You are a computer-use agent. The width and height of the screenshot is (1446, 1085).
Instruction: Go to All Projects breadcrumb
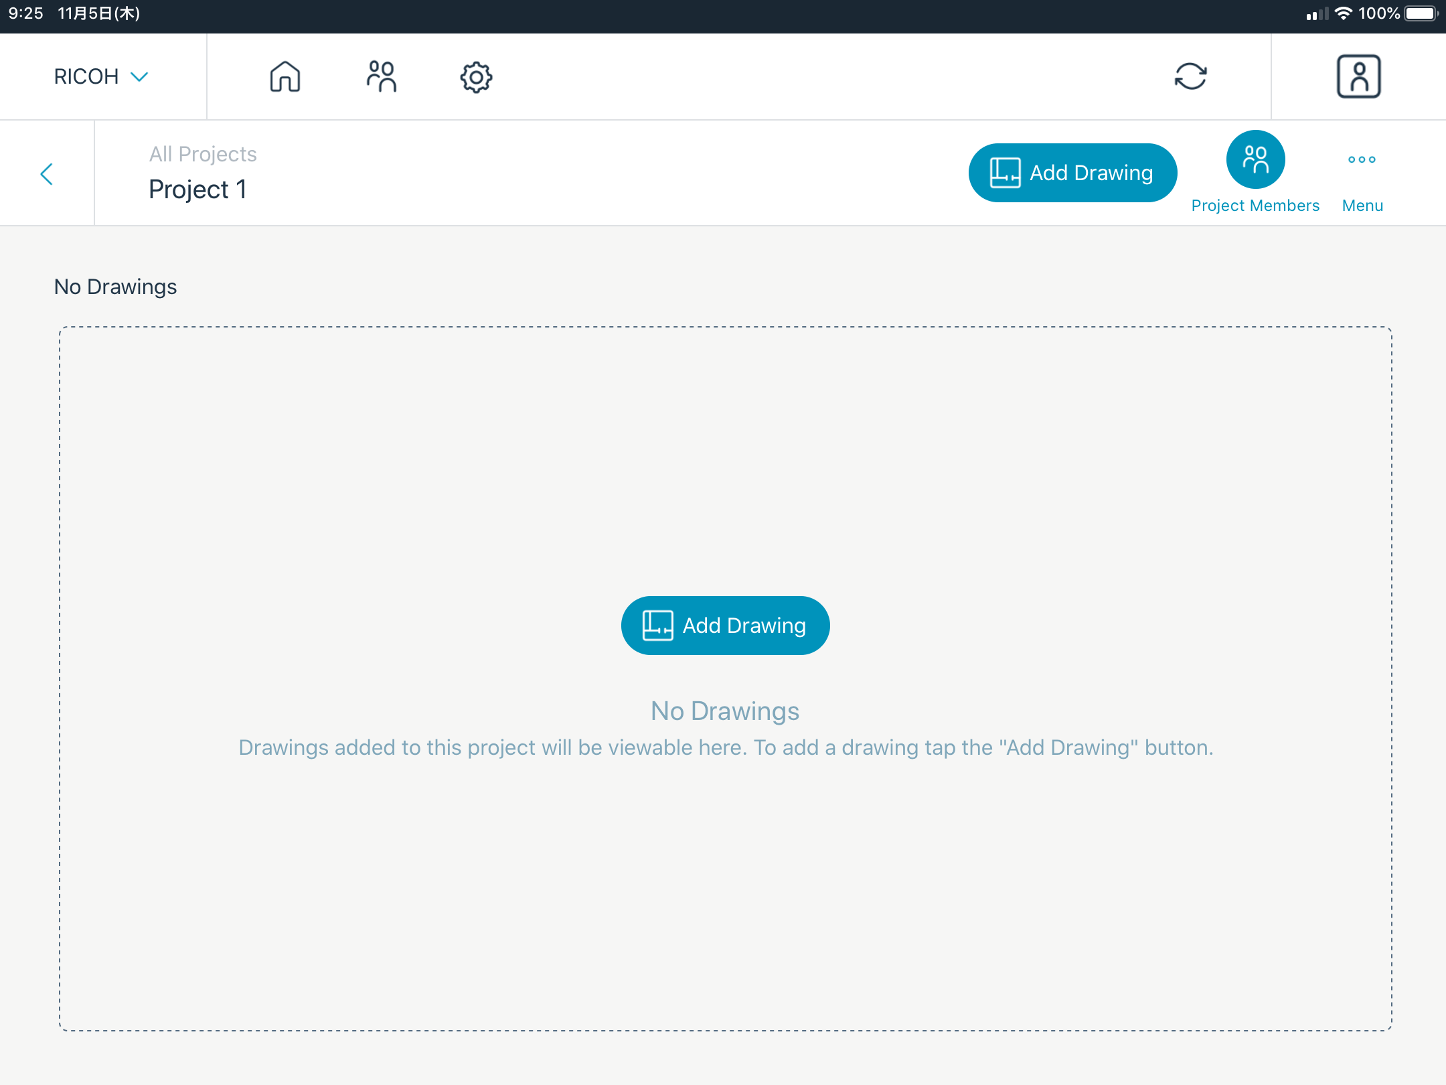203,154
